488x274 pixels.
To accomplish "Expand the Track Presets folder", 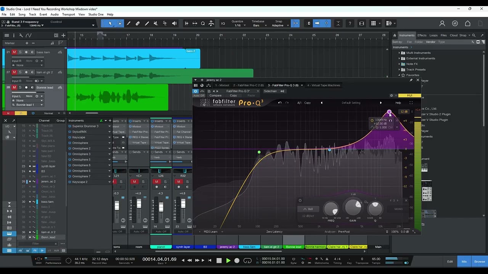I will point(399,70).
